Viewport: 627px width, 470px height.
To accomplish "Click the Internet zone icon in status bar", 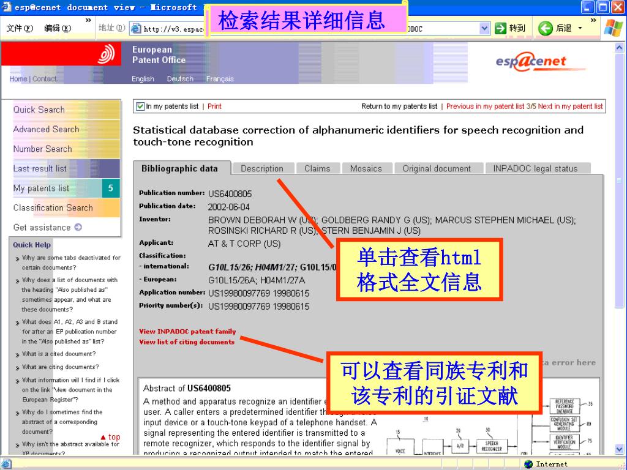I will [528, 464].
